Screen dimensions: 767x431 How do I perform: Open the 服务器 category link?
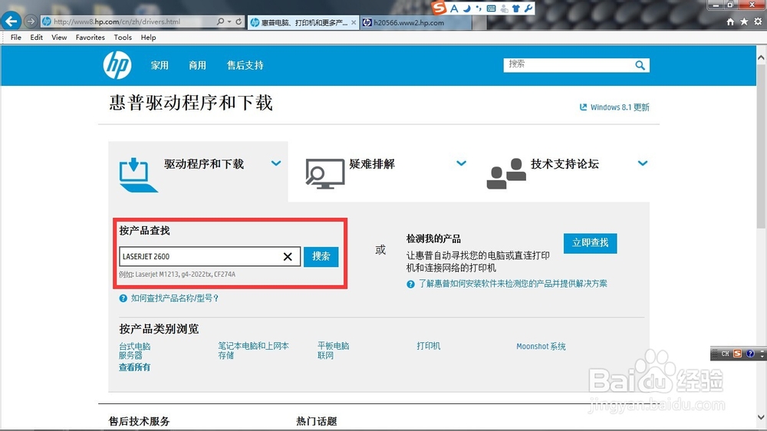(130, 355)
